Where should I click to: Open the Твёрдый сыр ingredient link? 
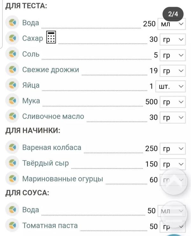pos(46,163)
